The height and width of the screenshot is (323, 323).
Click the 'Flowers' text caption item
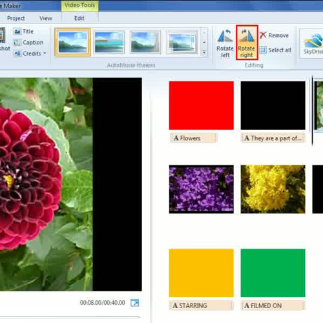(x=193, y=138)
